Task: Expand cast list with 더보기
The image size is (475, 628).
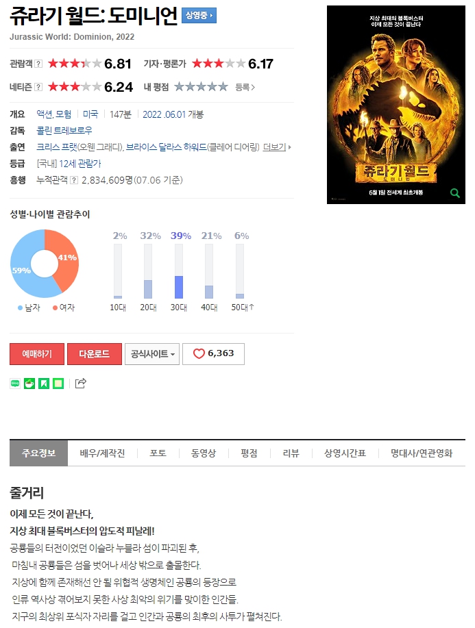Action: [277, 147]
